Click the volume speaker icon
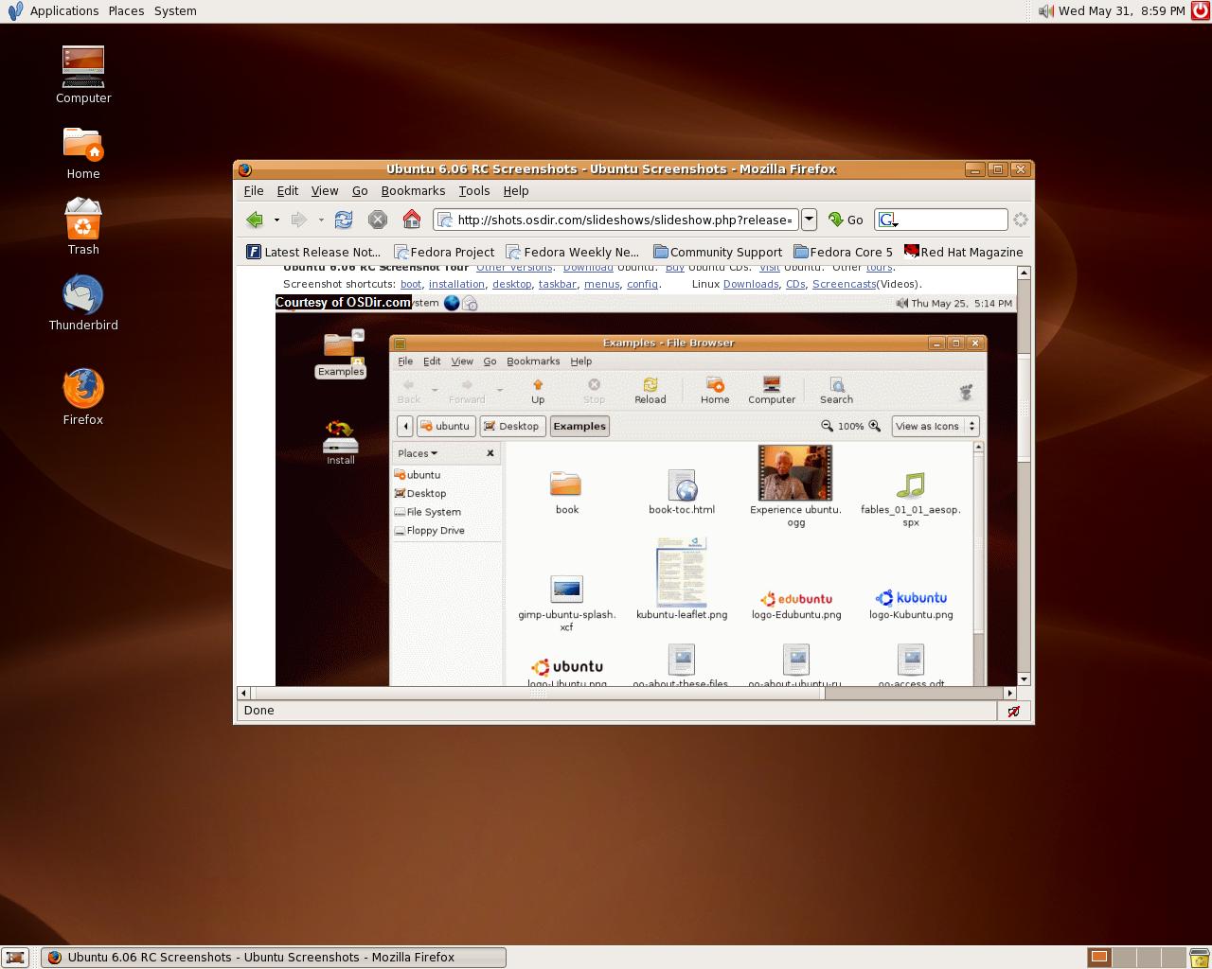 coord(1045,10)
